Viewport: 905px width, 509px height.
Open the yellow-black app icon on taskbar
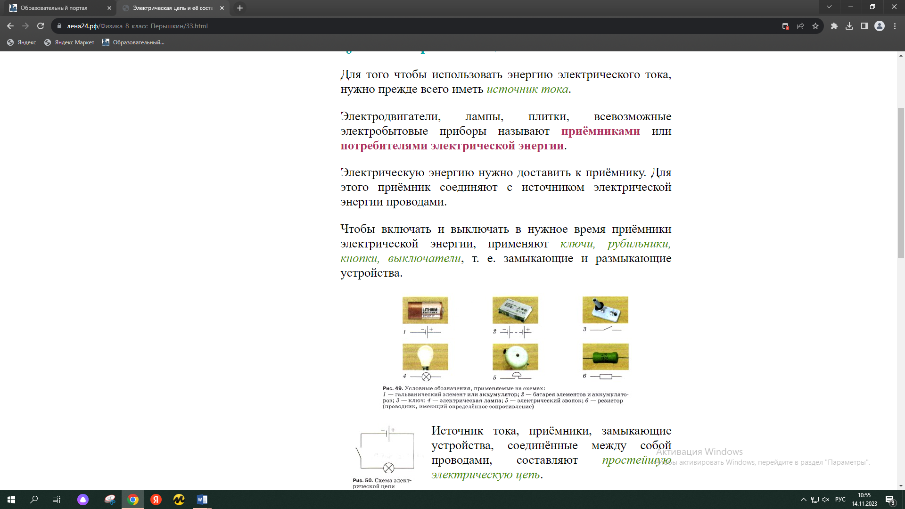coord(179,500)
